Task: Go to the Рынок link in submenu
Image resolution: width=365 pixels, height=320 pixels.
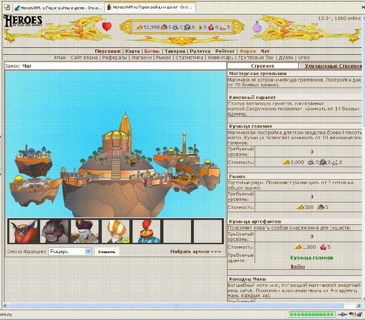Action: pos(163,58)
